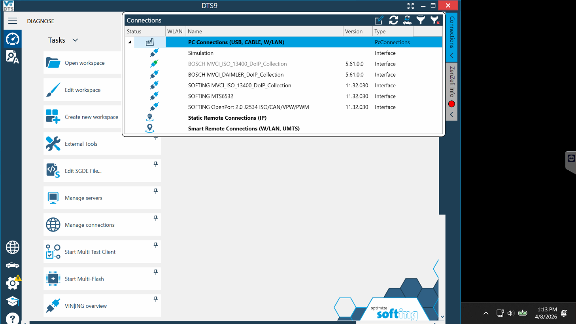Pin the Manage servers task

coord(156,191)
